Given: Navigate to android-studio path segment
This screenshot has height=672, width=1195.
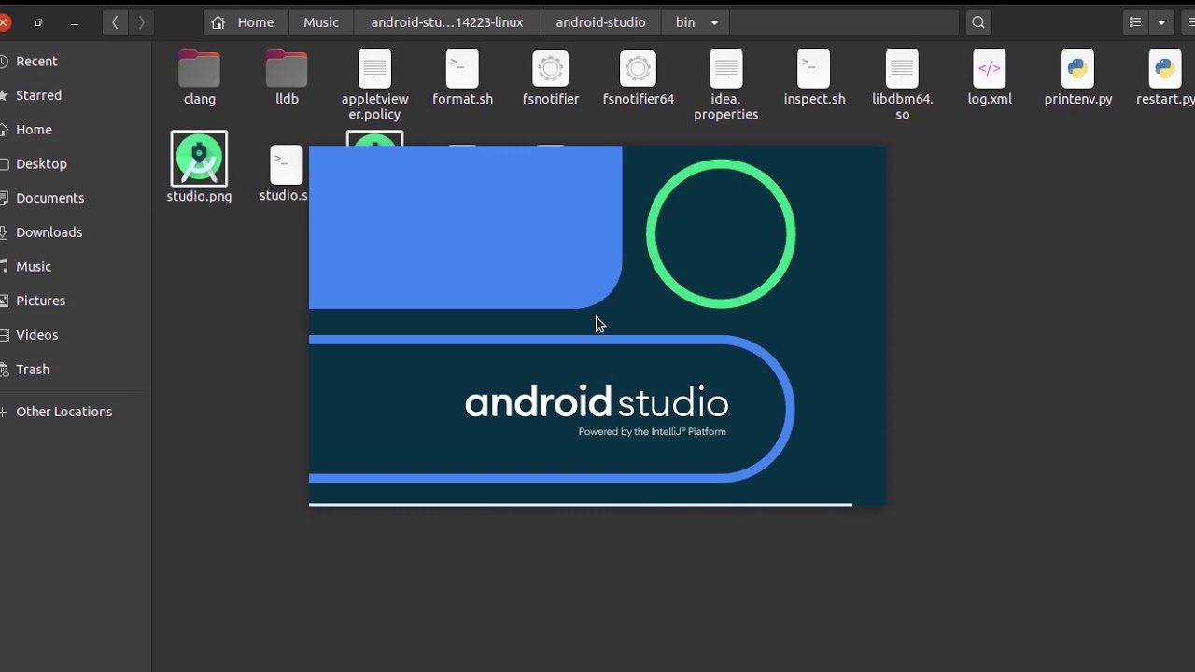Looking at the screenshot, I should click(x=600, y=22).
